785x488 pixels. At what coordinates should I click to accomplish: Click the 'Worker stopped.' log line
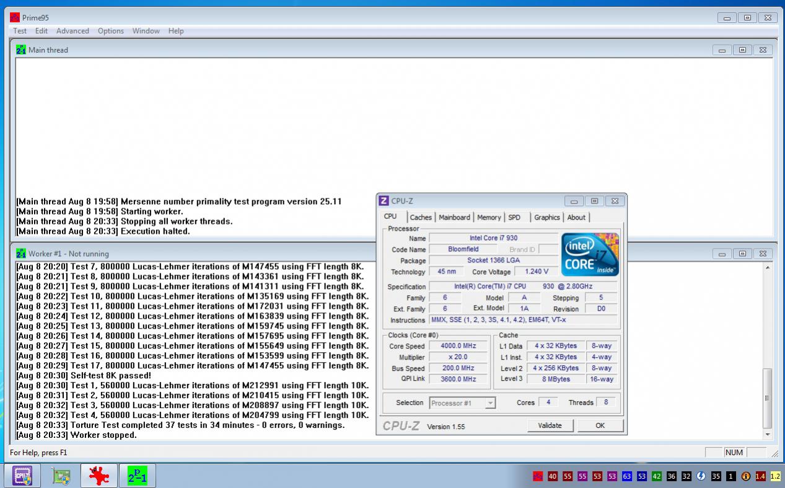[x=77, y=435]
